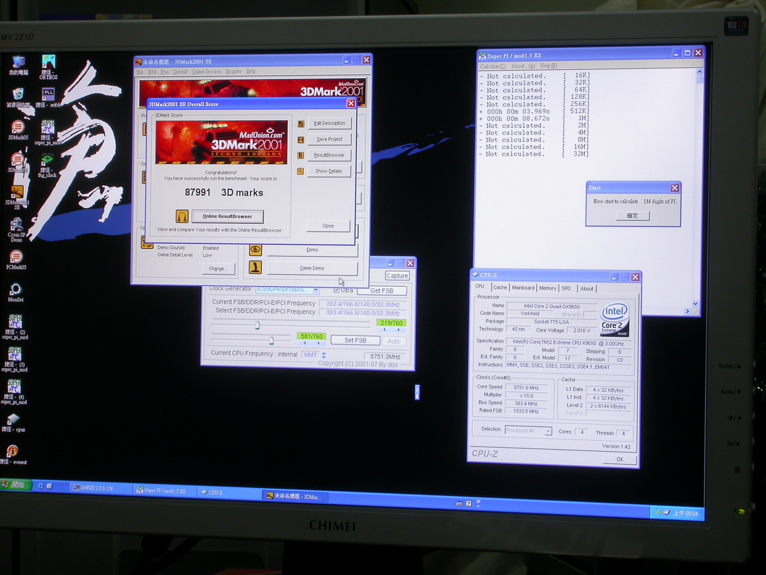766x575 pixels.
Task: Switch to the Memory tab in CPU-Z
Action: click(548, 288)
